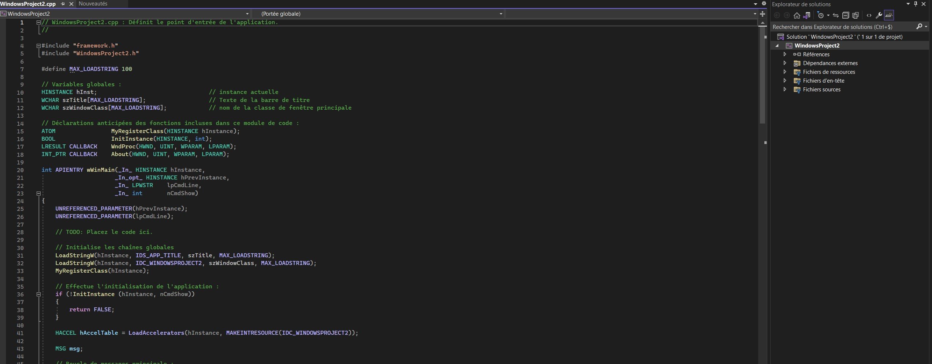
Task: Select the WindowsProject2 project in tree
Action: point(817,46)
